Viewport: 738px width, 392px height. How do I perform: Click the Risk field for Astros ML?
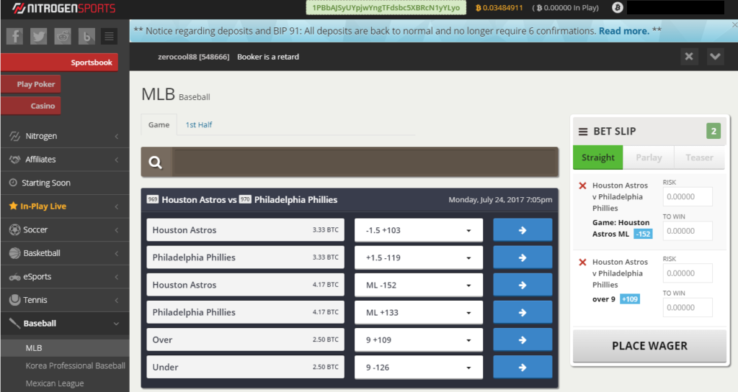687,196
